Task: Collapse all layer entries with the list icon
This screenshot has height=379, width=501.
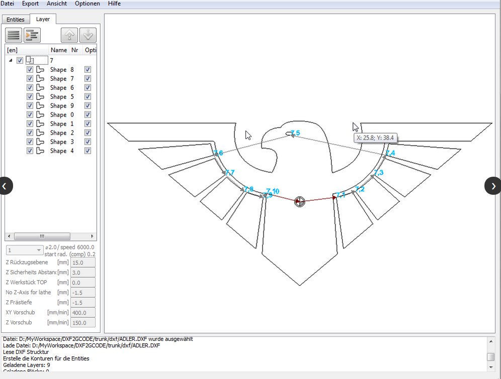Action: tap(13, 35)
